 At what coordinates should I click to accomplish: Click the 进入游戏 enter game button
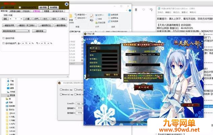coord(143,87)
